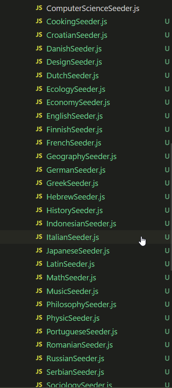172x388 pixels.
Task: Select the FrenchSeeder.js entry
Action: coord(86,143)
